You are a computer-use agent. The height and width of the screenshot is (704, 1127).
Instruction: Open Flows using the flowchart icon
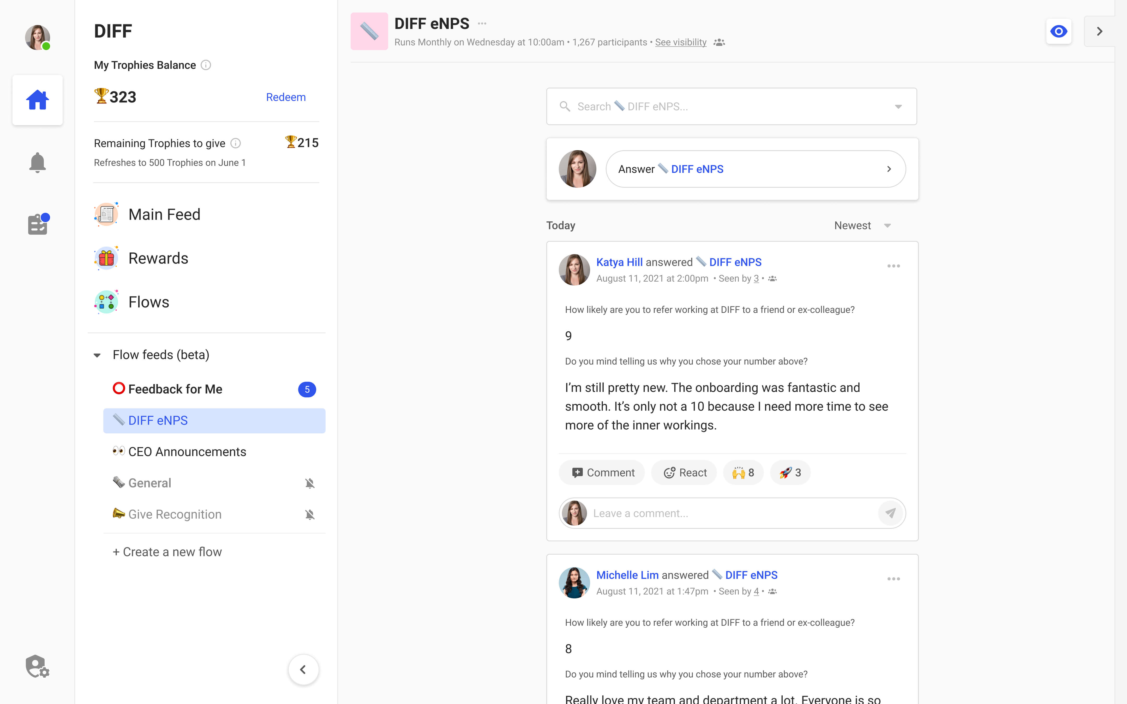coord(106,301)
